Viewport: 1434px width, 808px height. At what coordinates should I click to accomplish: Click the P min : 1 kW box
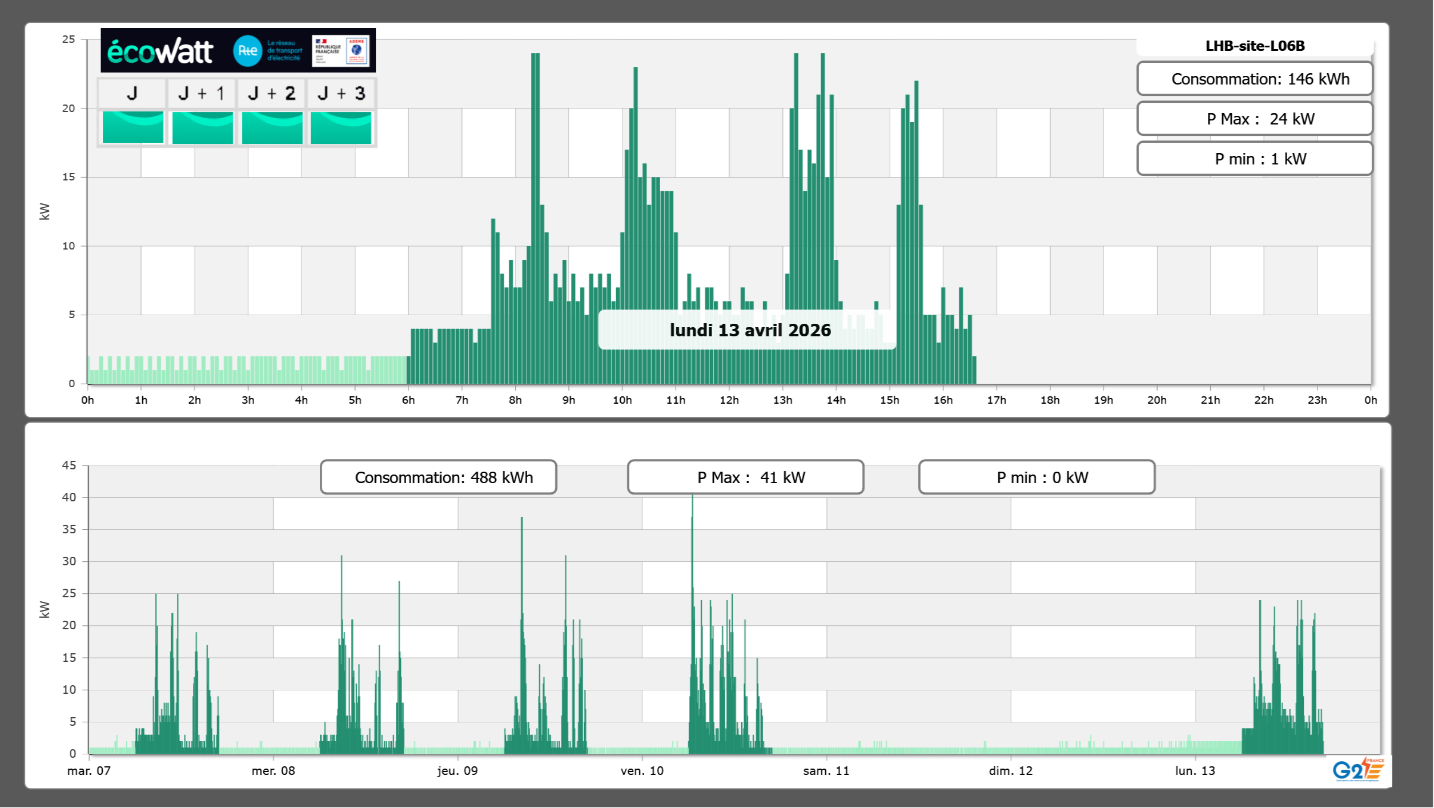[1255, 159]
